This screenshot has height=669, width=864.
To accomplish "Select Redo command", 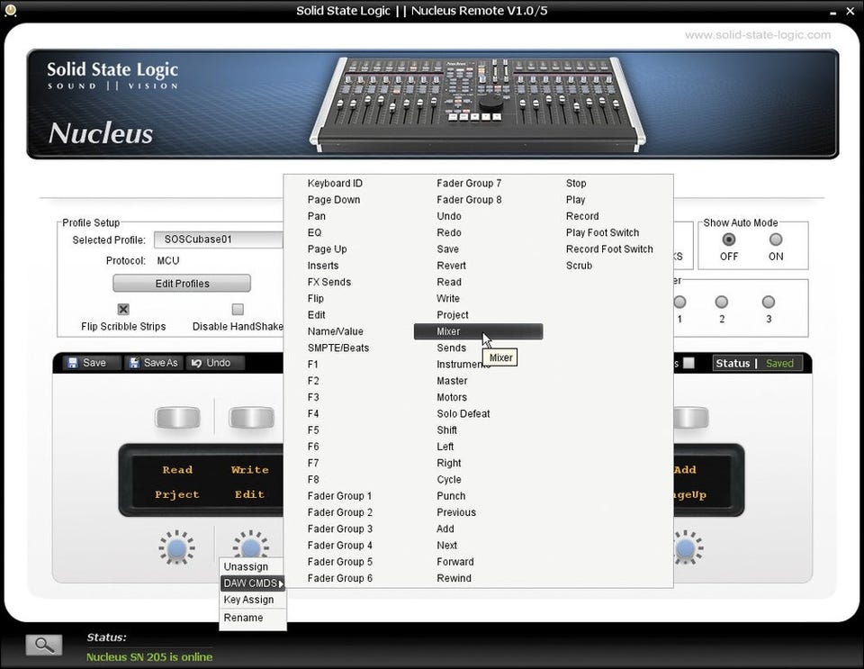I will [449, 232].
